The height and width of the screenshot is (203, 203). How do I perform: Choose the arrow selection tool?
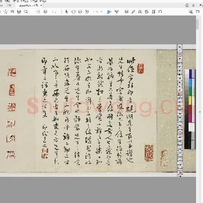(67, 12)
